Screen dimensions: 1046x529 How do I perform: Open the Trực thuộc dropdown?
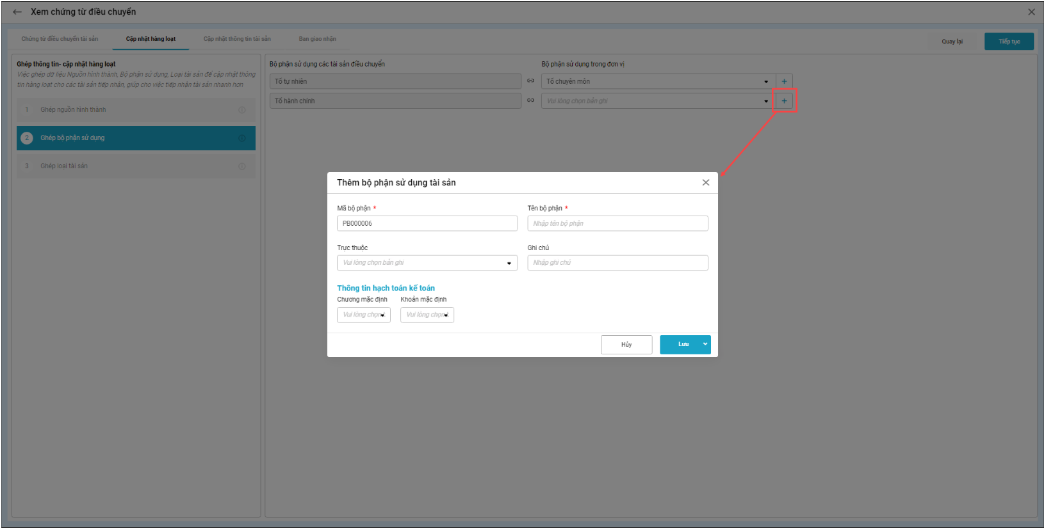(509, 263)
